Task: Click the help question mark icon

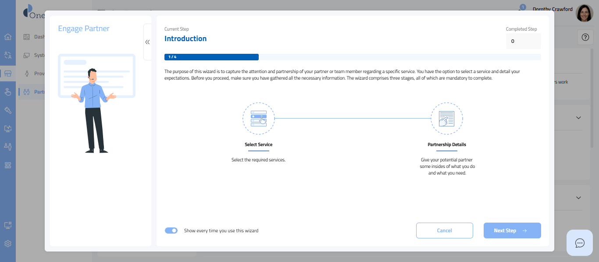Action: click(585, 38)
